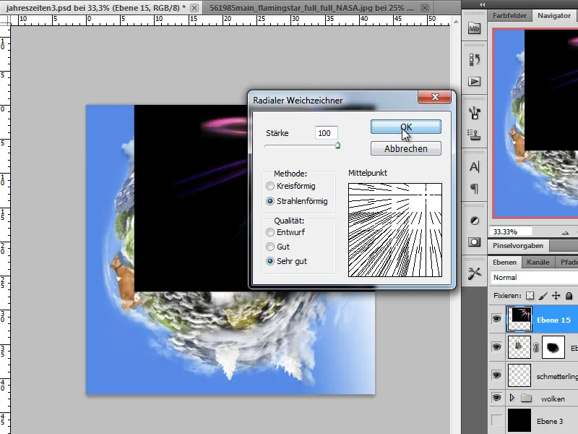Click the Ebene 15 layer thumbnail

(x=519, y=319)
